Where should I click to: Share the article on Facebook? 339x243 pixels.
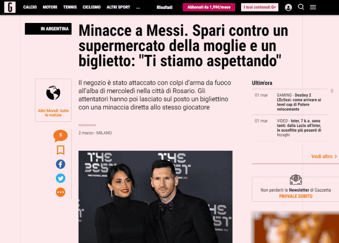click(61, 164)
